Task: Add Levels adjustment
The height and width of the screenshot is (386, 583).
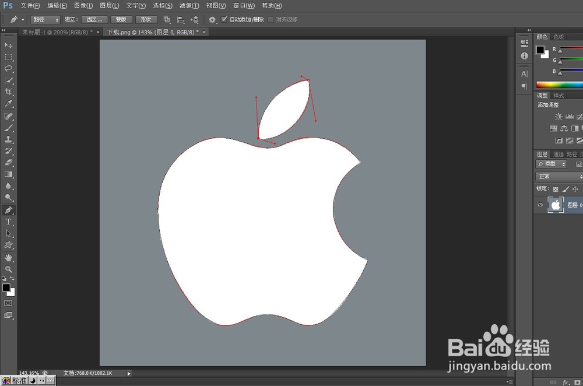Action: point(569,117)
